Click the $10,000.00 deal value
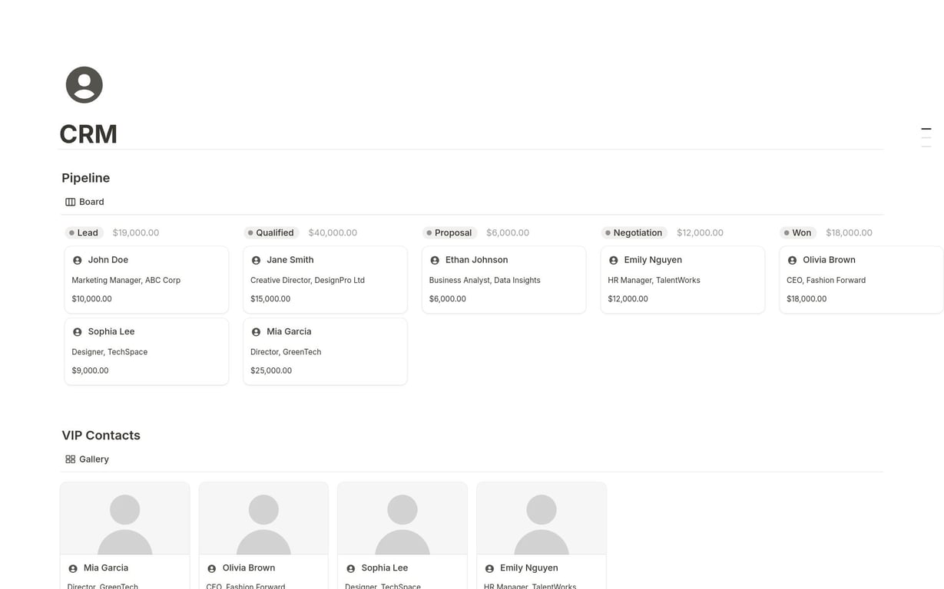This screenshot has height=589, width=944. point(91,299)
